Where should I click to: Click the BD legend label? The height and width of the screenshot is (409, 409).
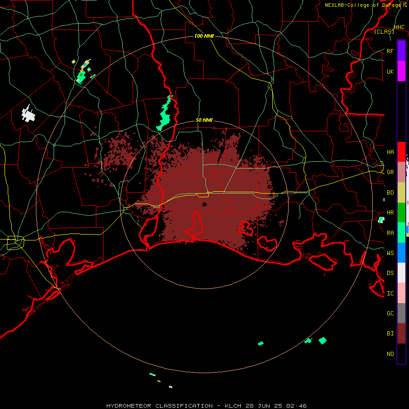(x=390, y=193)
